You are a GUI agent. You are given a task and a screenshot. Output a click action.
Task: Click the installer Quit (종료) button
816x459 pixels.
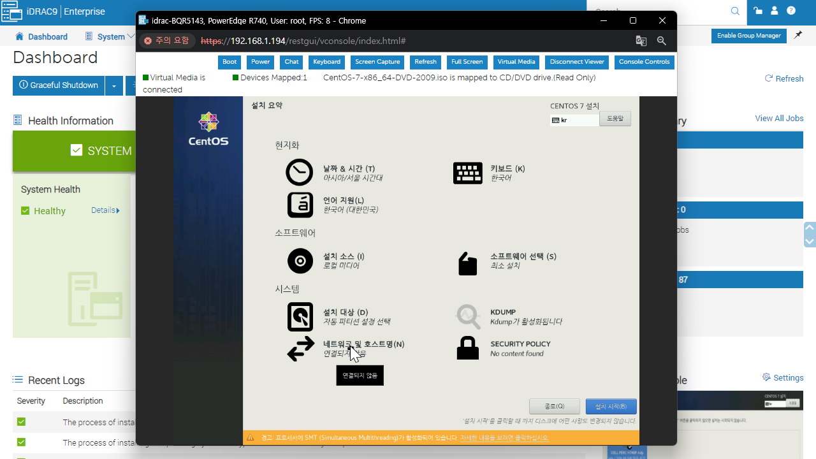554,406
